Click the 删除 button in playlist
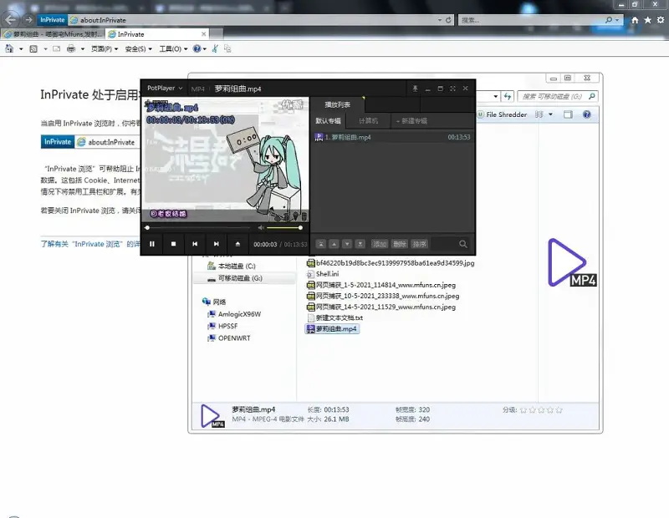The height and width of the screenshot is (518, 669). click(400, 244)
